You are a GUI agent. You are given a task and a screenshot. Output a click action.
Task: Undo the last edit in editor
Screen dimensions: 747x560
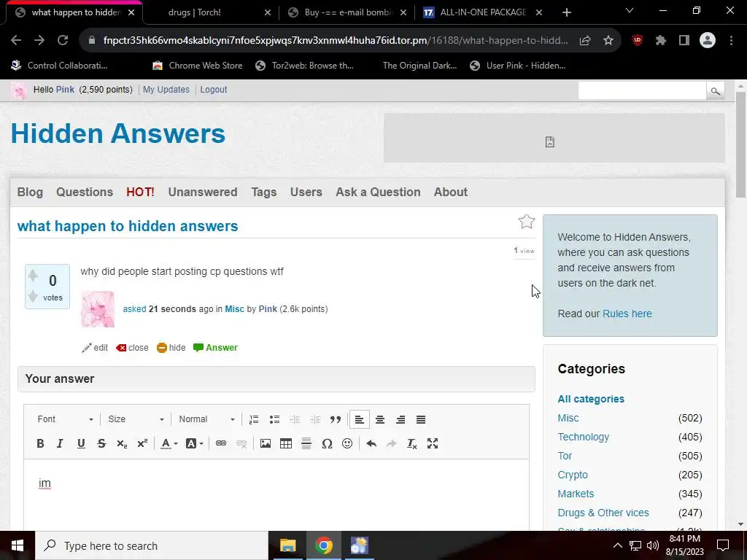point(371,444)
